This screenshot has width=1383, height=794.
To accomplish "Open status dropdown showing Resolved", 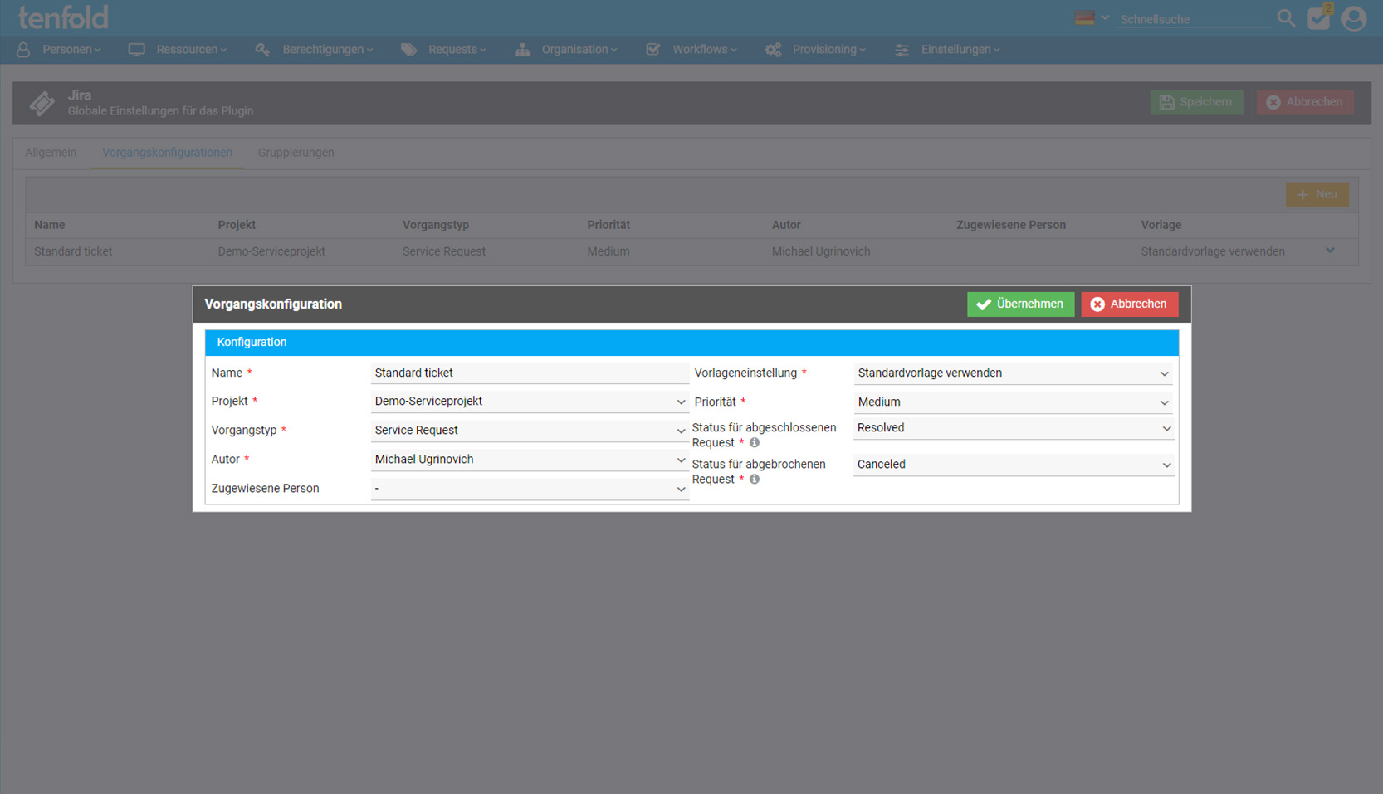I will pos(1013,428).
